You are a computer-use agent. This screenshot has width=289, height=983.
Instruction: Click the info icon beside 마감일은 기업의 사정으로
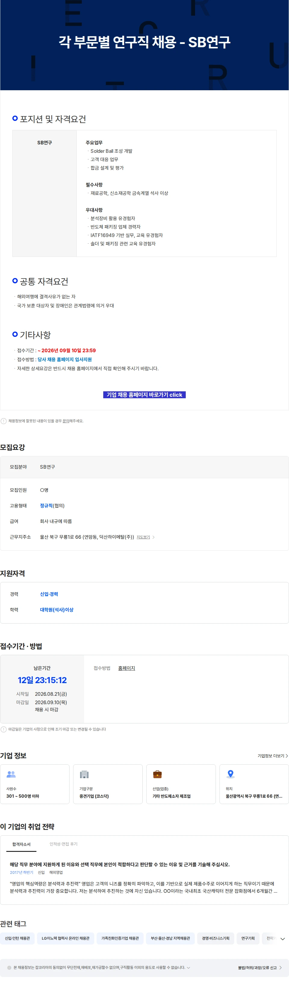pos(4,729)
